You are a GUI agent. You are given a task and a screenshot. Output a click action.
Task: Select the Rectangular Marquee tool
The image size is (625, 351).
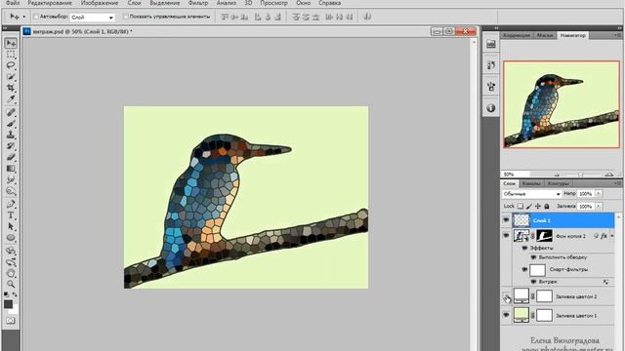(11, 55)
